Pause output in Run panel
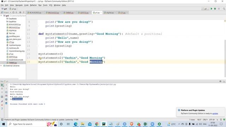This screenshot has width=226, height=127. 2,92
